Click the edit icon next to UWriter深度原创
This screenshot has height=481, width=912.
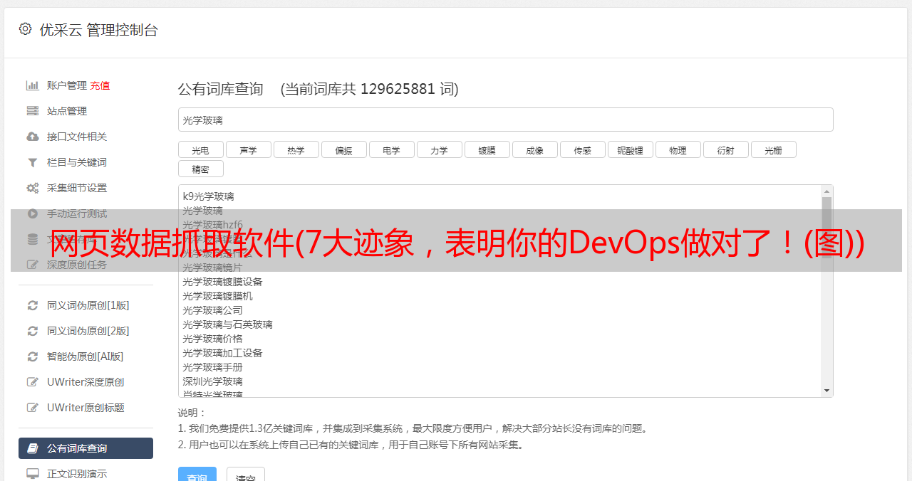click(33, 382)
